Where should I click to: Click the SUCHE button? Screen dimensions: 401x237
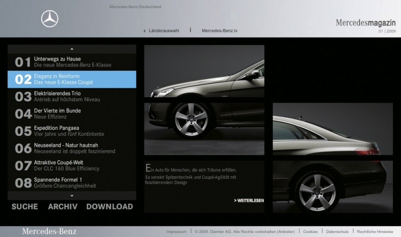(25, 206)
